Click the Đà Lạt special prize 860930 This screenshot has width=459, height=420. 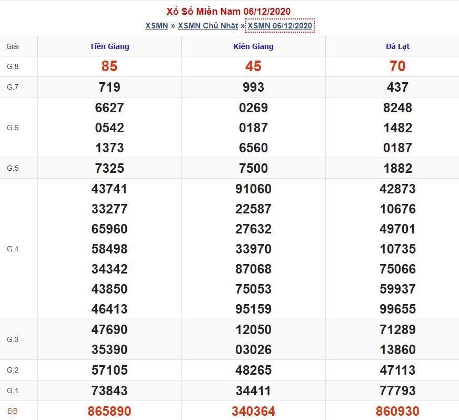[x=397, y=411]
